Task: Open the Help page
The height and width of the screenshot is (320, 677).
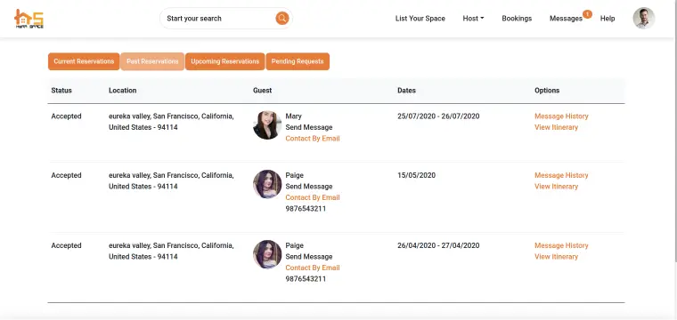Action: (608, 19)
